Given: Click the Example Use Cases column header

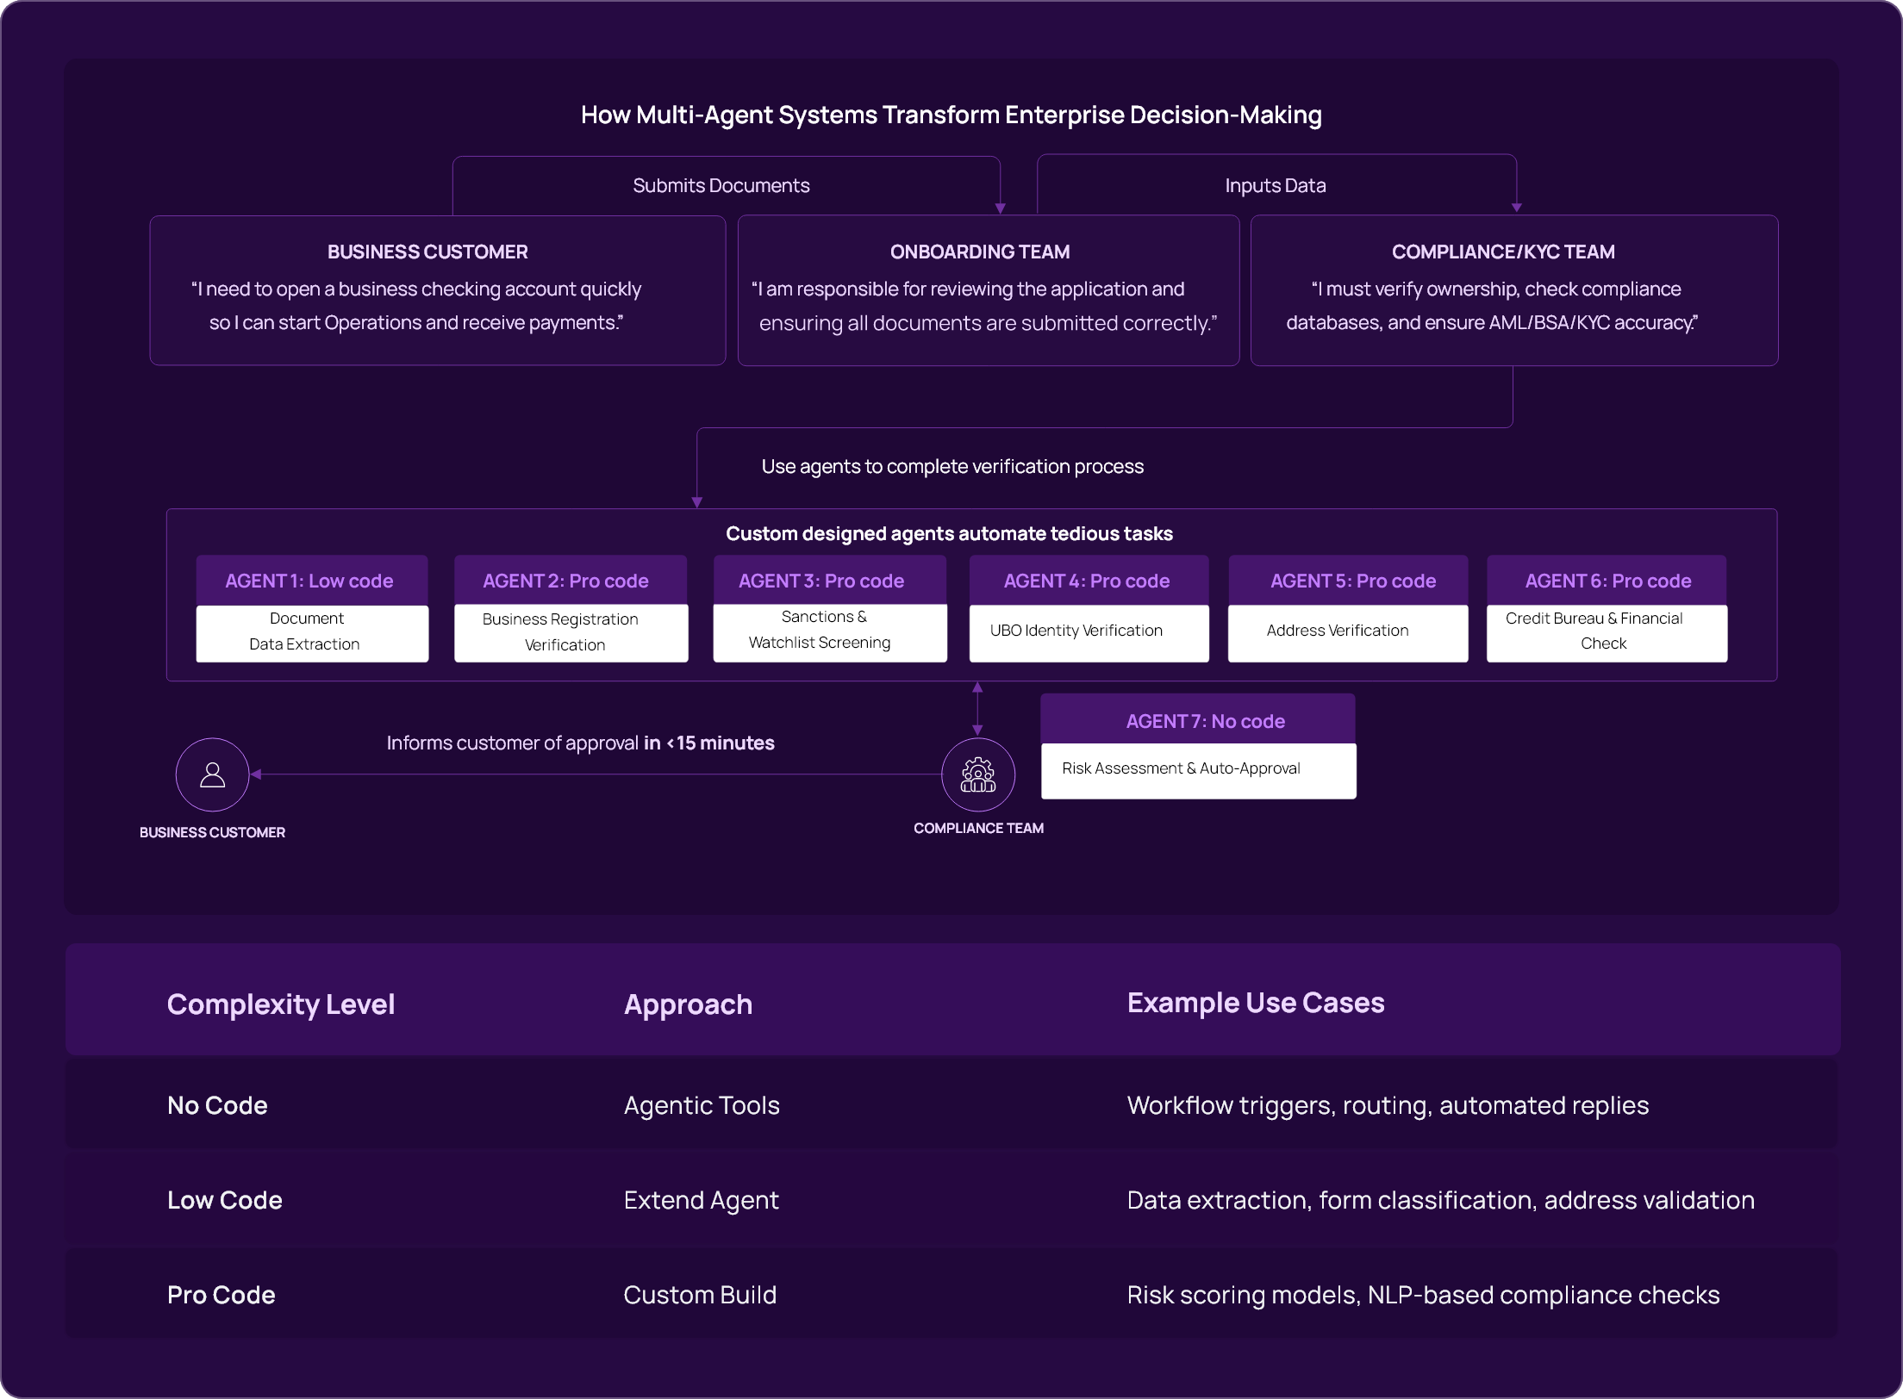Looking at the screenshot, I should pos(1255,1003).
